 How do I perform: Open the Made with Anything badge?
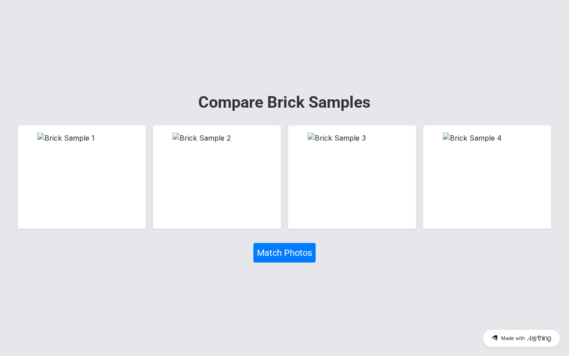[x=521, y=338]
